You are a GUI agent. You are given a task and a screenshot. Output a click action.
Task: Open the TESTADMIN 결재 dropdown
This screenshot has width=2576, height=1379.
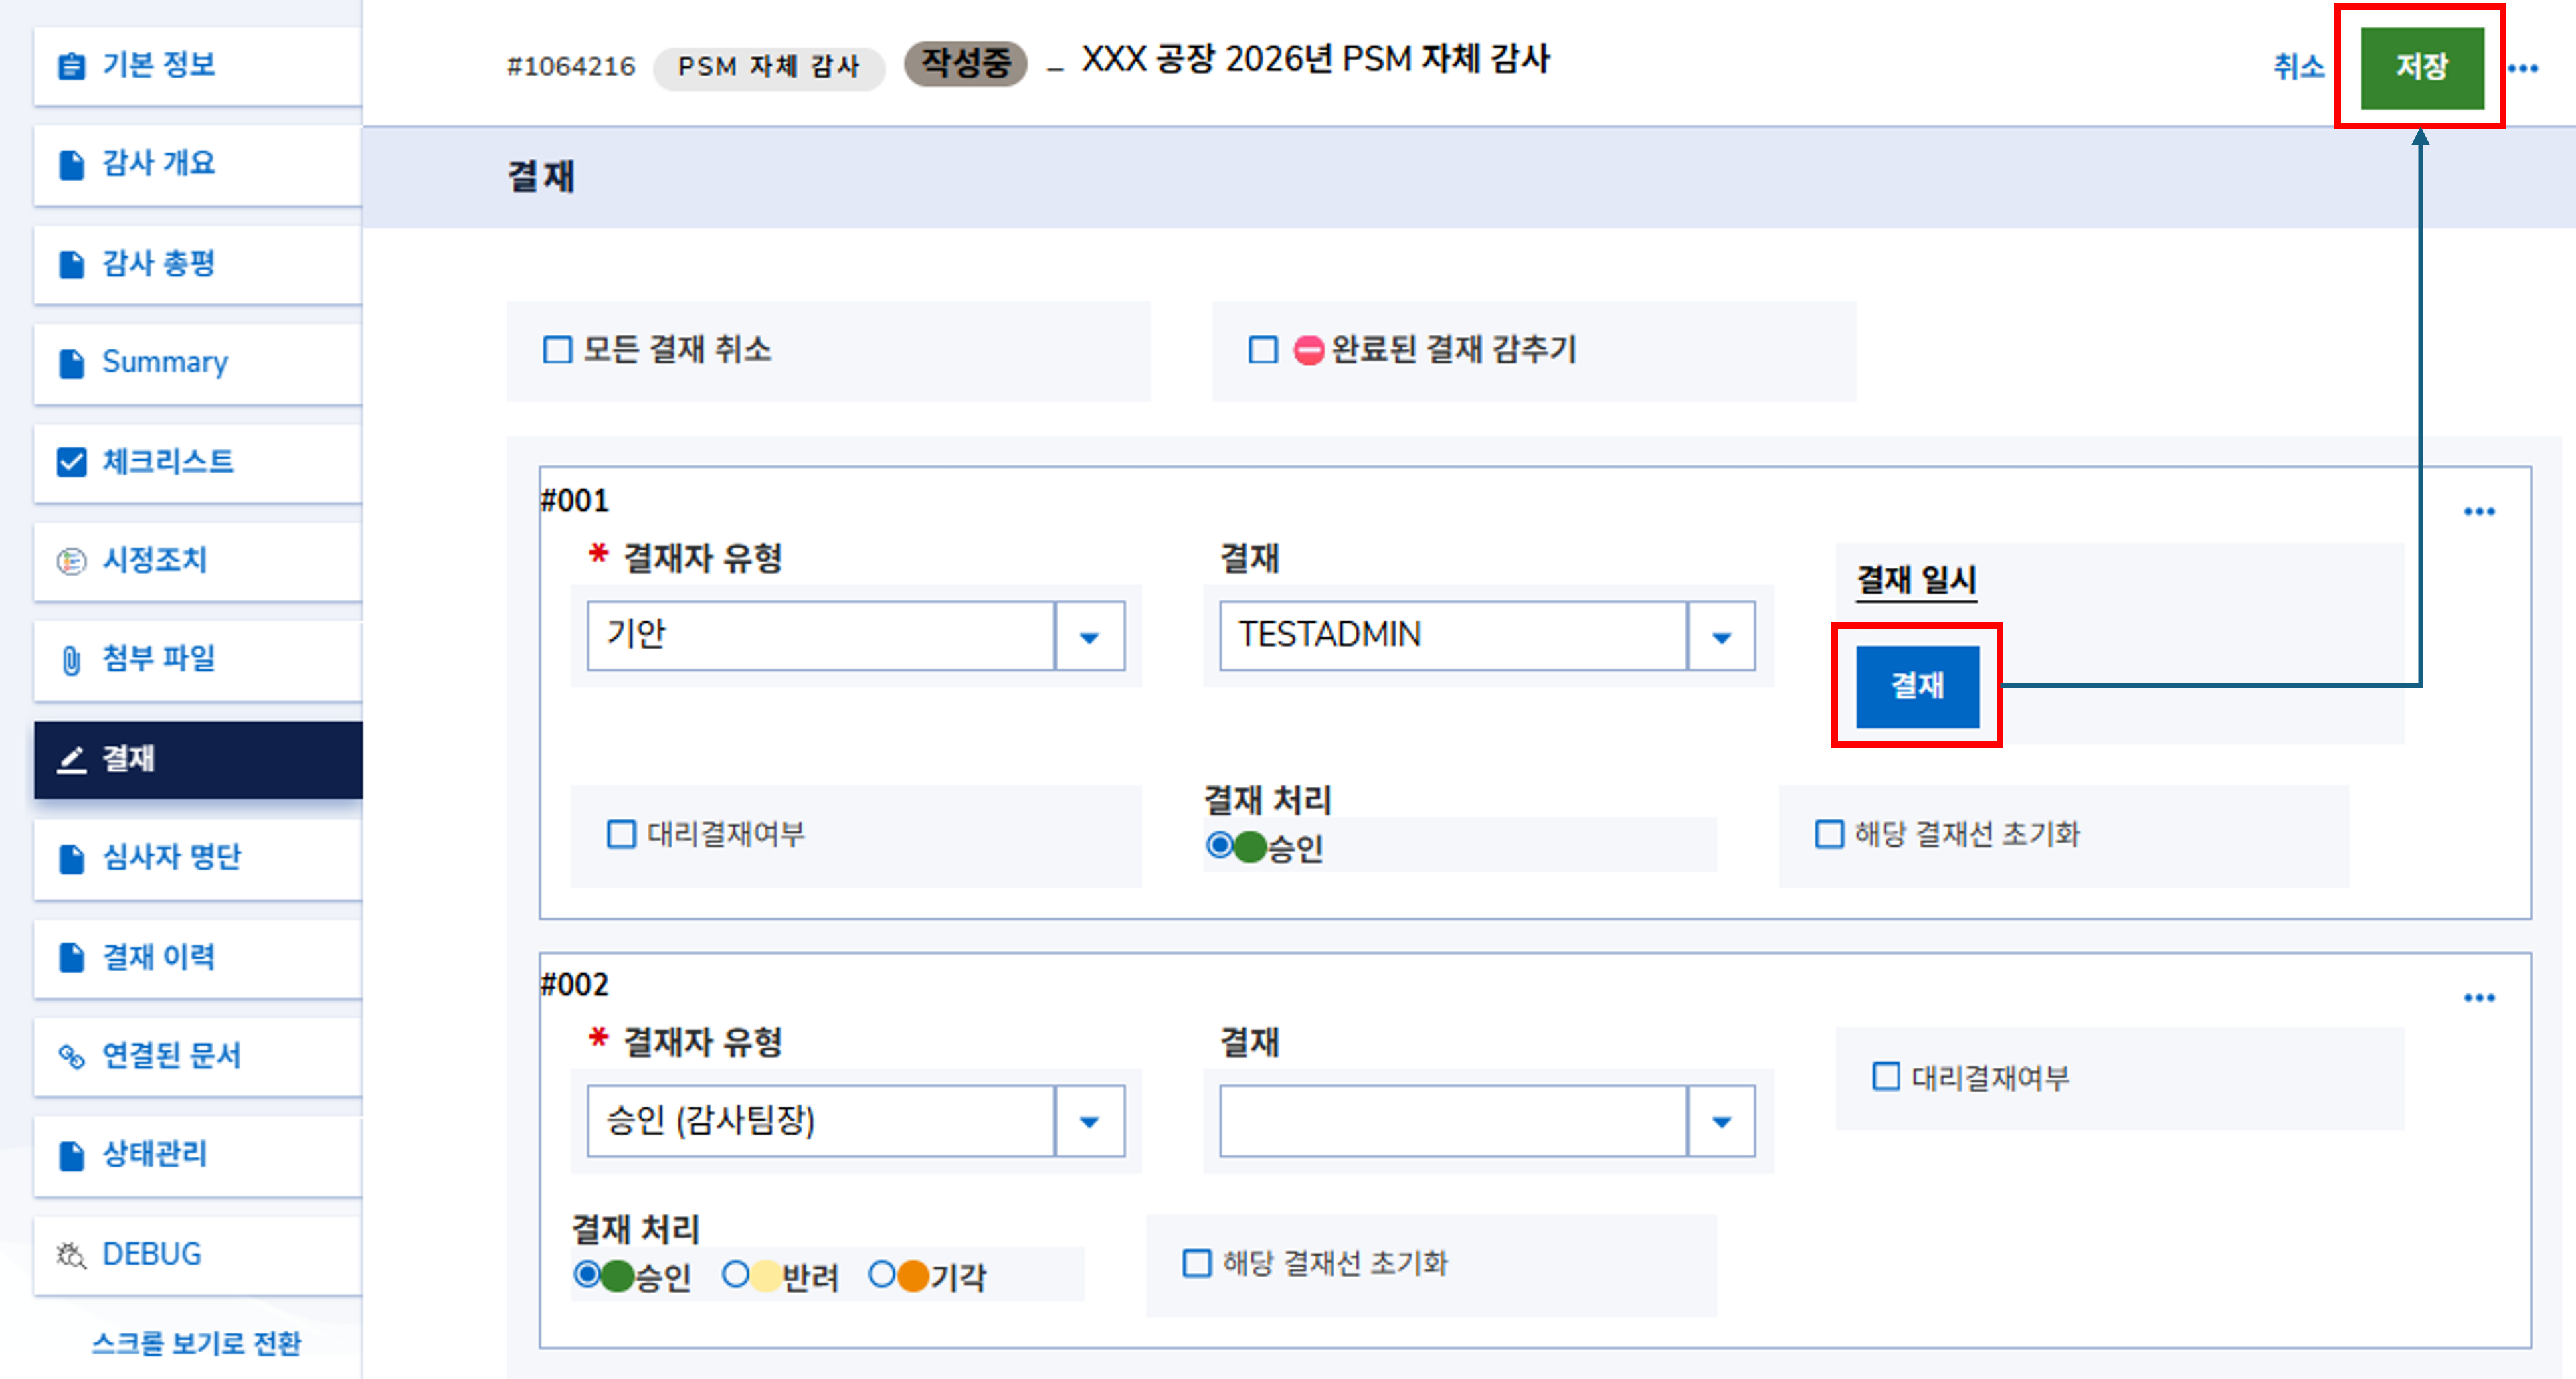point(1721,635)
